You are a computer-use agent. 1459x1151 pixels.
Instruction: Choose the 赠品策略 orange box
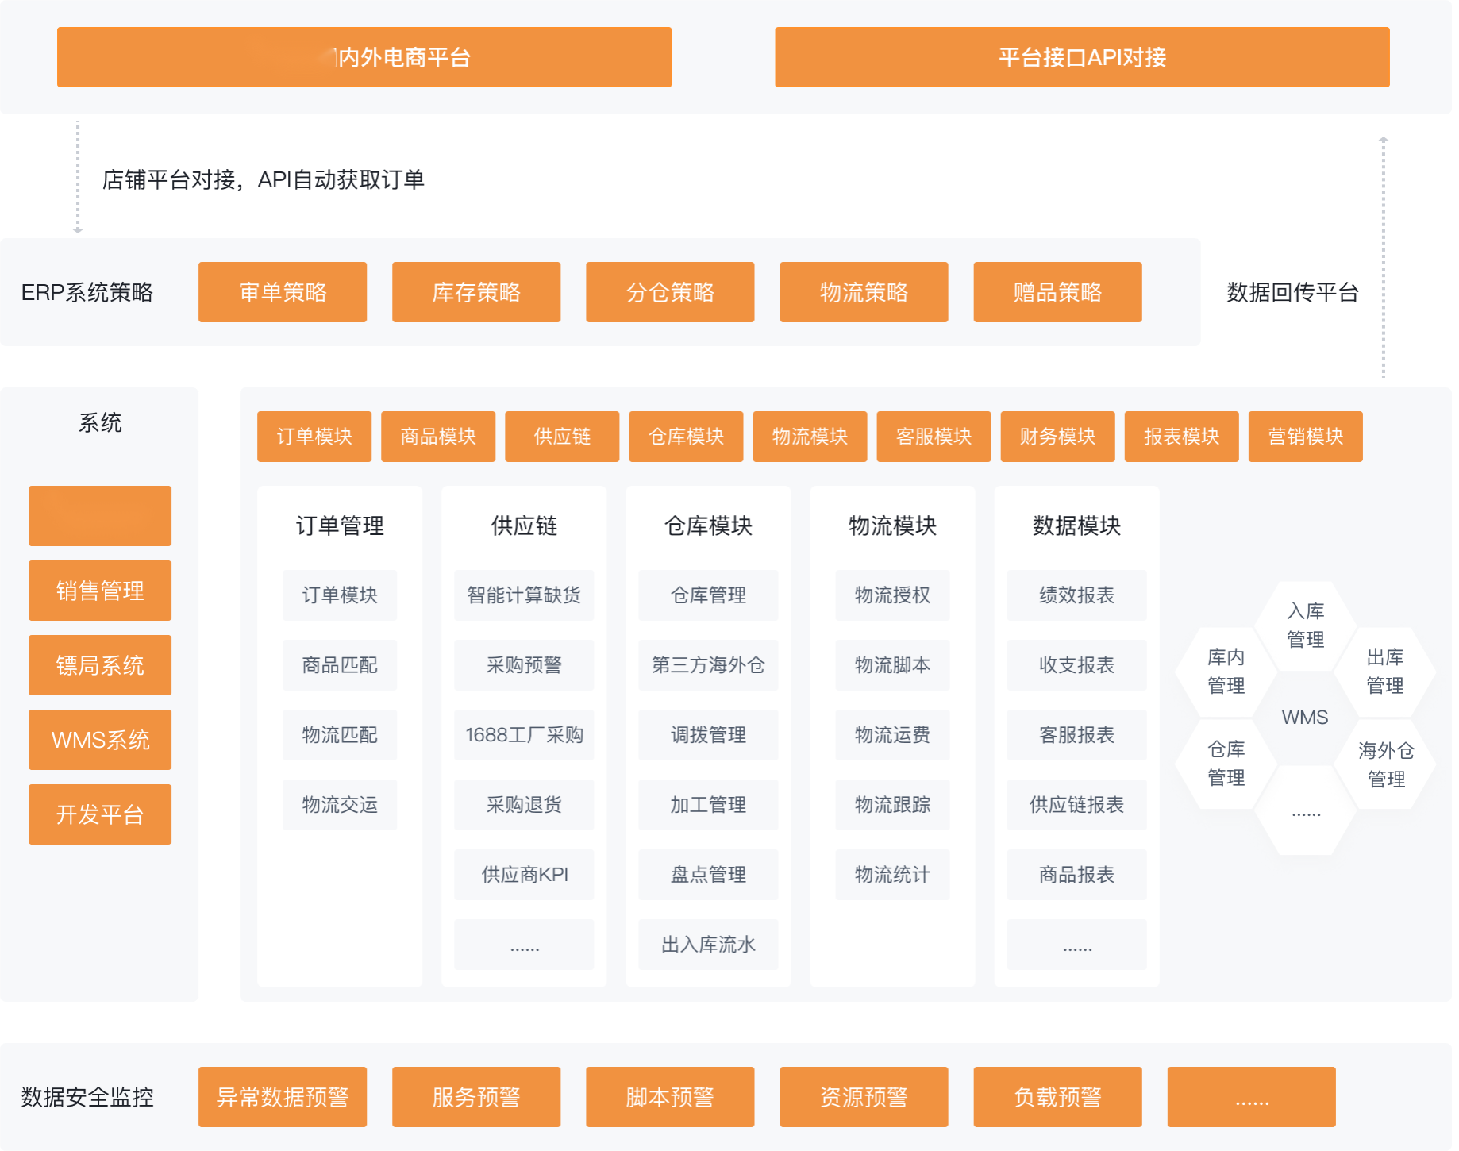pyautogui.click(x=1057, y=292)
